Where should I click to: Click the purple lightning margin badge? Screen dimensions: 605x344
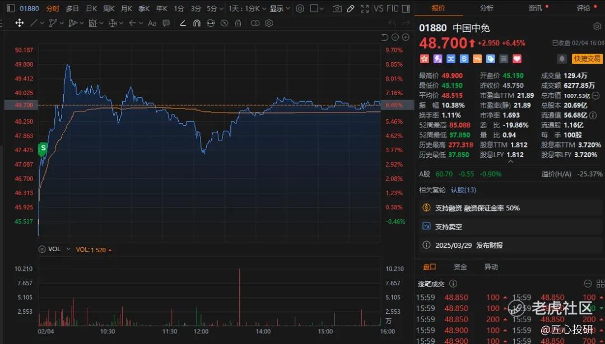pyautogui.click(x=438, y=59)
